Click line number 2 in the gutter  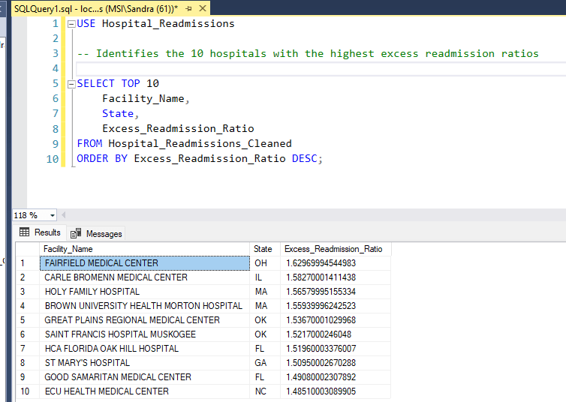click(x=56, y=38)
